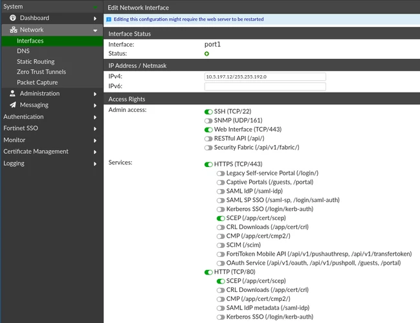This screenshot has height=323, width=420.
Task: Select Interfaces in Network menu
Action: (52, 41)
